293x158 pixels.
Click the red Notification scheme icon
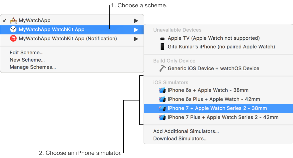[x=13, y=39]
